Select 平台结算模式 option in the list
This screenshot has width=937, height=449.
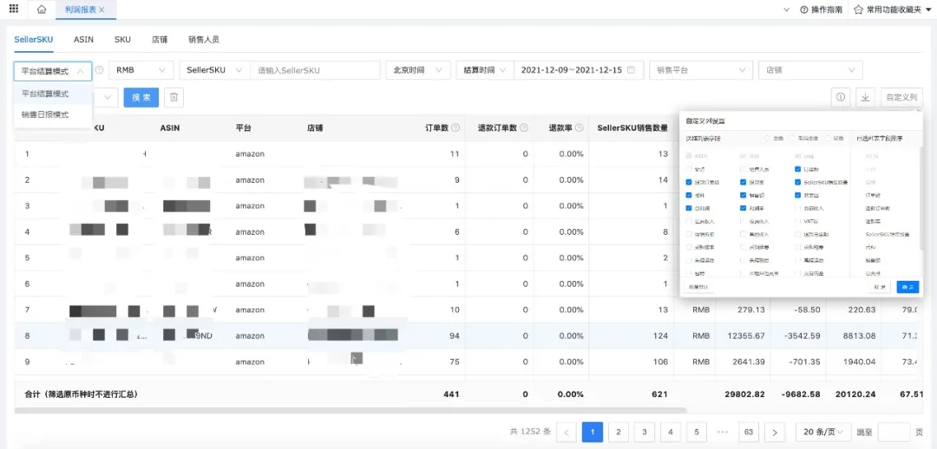(53, 94)
